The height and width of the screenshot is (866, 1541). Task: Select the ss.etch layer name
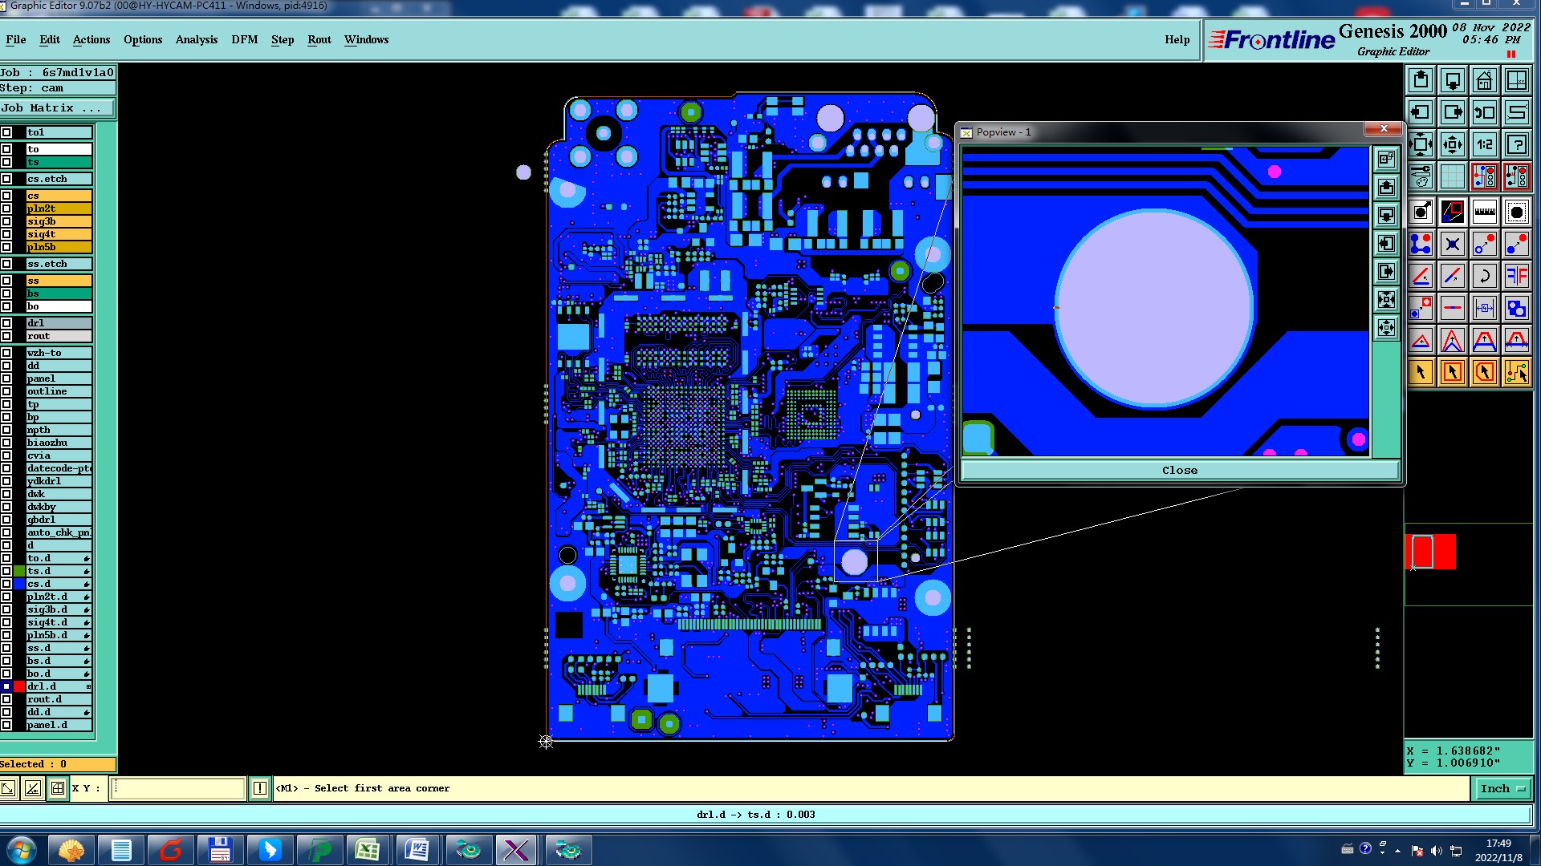pyautogui.click(x=59, y=264)
